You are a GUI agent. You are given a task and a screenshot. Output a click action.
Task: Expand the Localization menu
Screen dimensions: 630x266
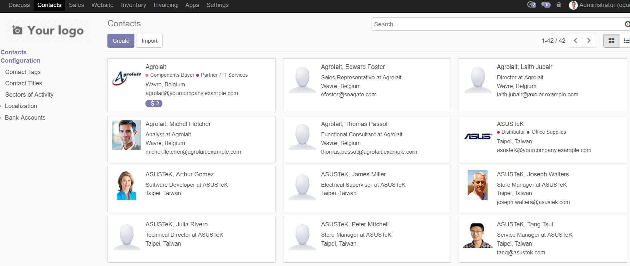[x=21, y=106]
